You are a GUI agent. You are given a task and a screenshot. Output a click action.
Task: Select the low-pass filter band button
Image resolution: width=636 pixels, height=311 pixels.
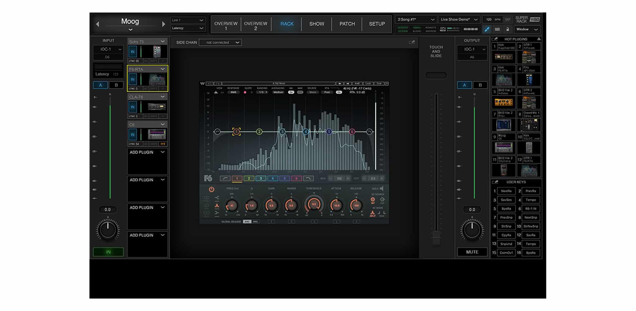pyautogui.click(x=308, y=179)
